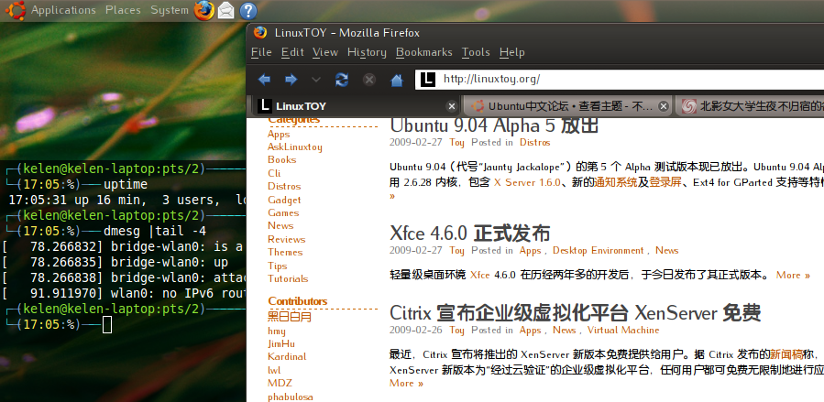Follow the 新闻稿 link in the Citrix article

point(786,354)
